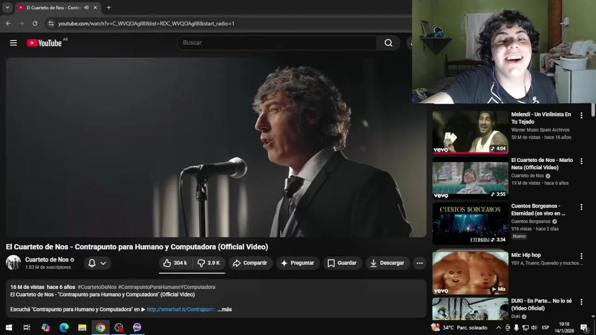Open Warner Music Spain Archivos channel

pos(540,130)
